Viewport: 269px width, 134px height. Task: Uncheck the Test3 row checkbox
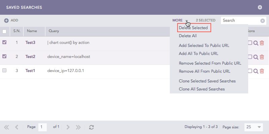pyautogui.click(x=4, y=43)
